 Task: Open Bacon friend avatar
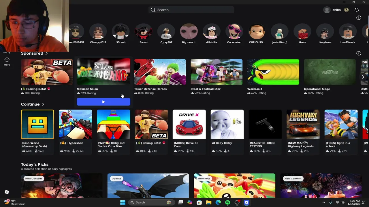tap(143, 32)
